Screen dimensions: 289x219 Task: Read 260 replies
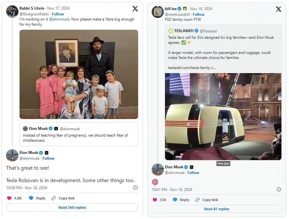click(72, 207)
